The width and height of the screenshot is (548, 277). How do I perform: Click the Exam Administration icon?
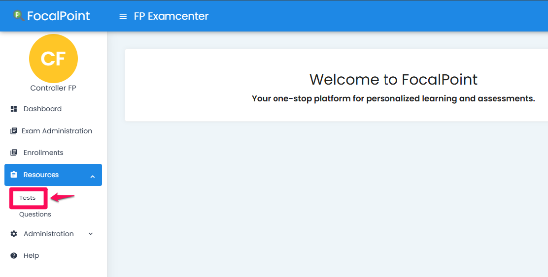point(14,131)
